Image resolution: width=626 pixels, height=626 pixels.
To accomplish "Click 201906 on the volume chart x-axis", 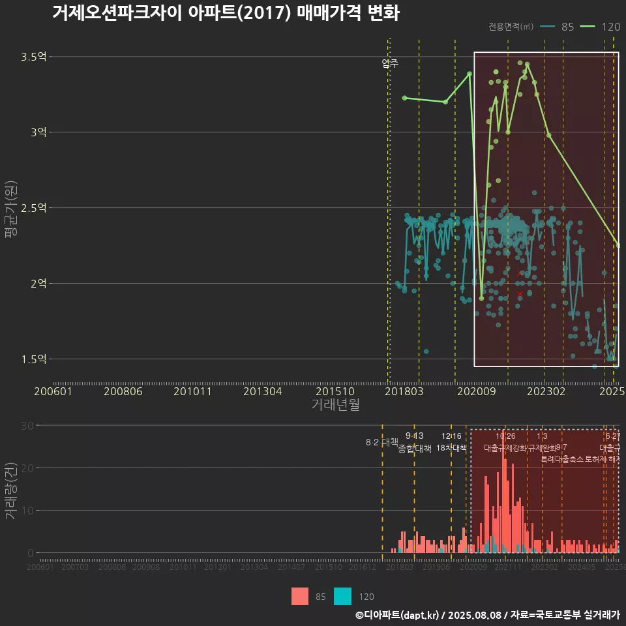I will (436, 567).
